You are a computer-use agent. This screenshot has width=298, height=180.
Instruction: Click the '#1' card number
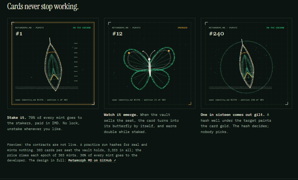[19, 34]
